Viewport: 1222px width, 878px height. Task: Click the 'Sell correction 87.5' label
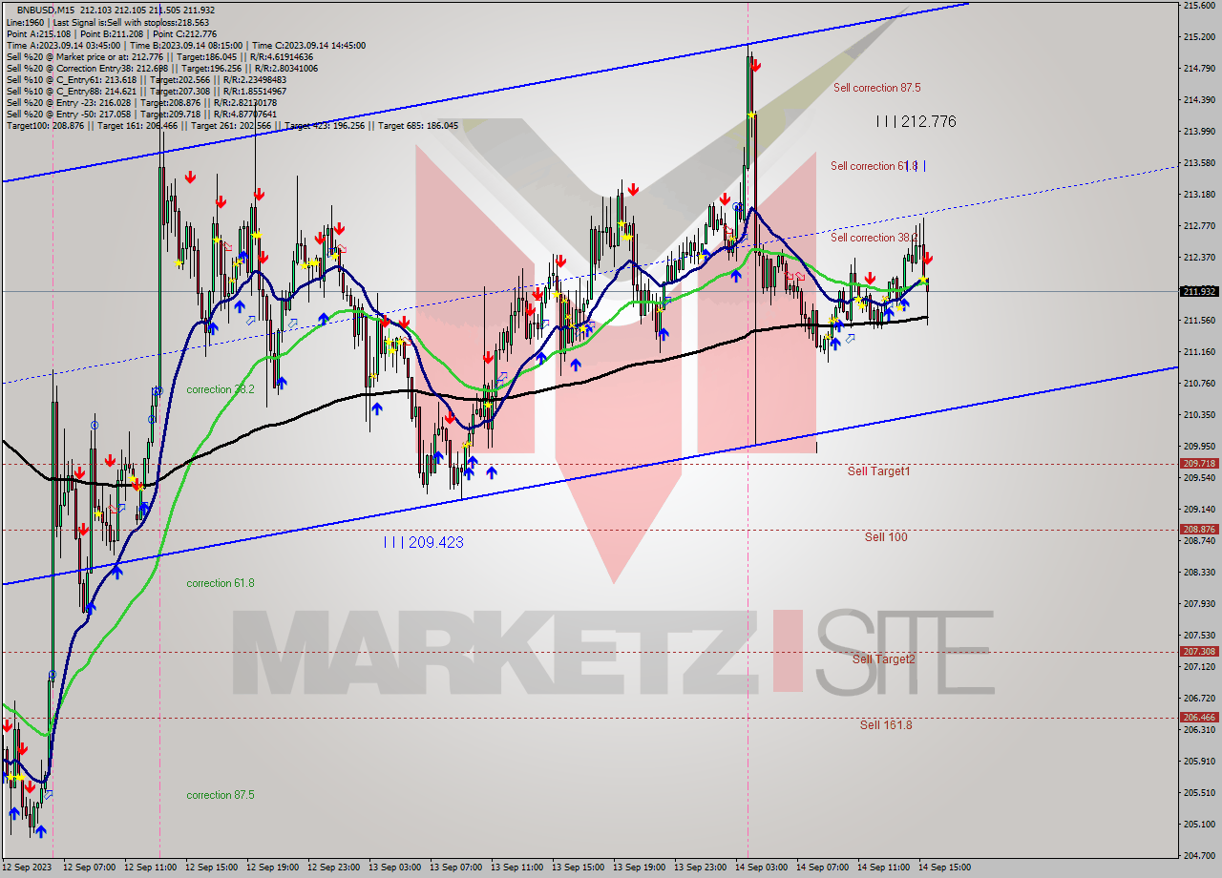876,88
